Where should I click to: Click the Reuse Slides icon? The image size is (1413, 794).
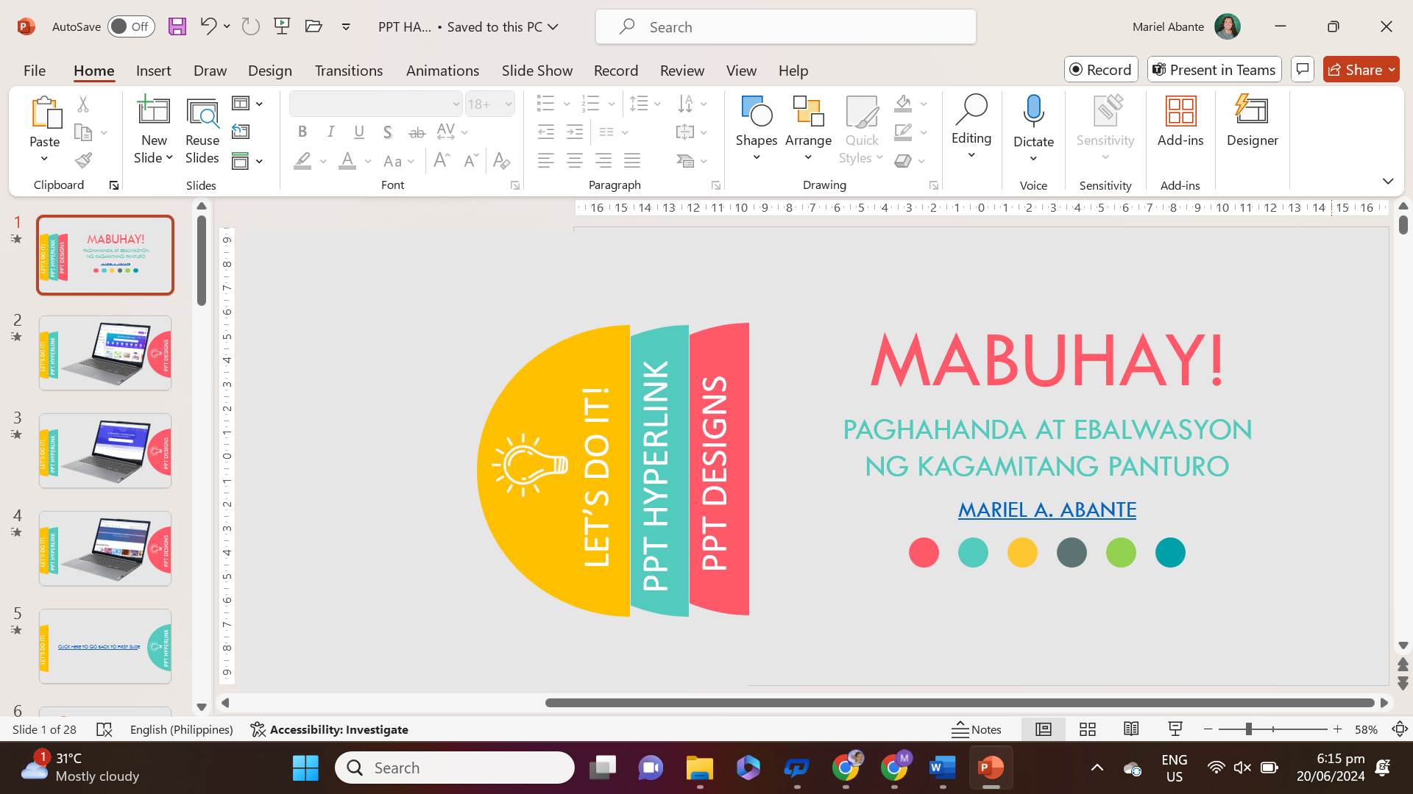pyautogui.click(x=202, y=112)
